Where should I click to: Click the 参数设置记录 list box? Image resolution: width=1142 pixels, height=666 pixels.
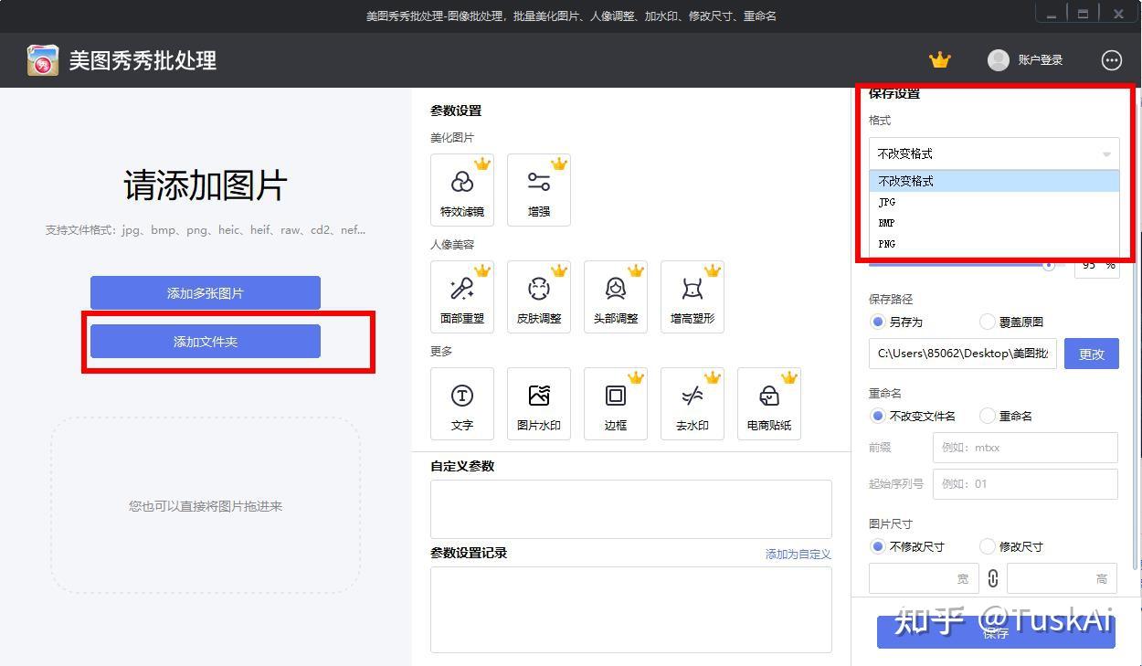point(631,609)
